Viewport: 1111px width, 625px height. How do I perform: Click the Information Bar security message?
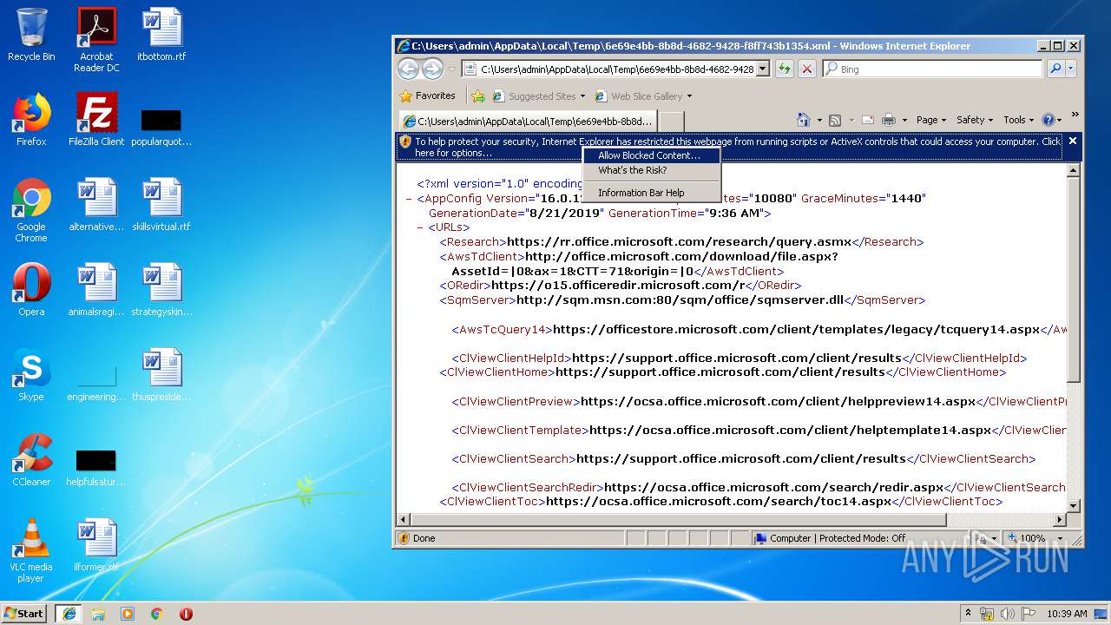click(737, 147)
